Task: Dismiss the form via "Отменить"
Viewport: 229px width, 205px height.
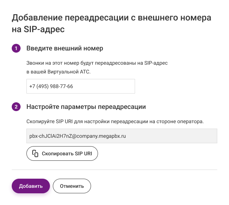Action: (72, 186)
